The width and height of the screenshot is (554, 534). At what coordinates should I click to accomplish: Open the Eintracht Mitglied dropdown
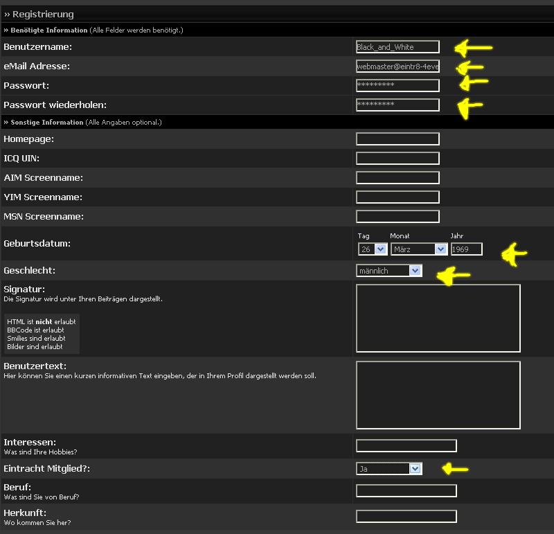388,469
